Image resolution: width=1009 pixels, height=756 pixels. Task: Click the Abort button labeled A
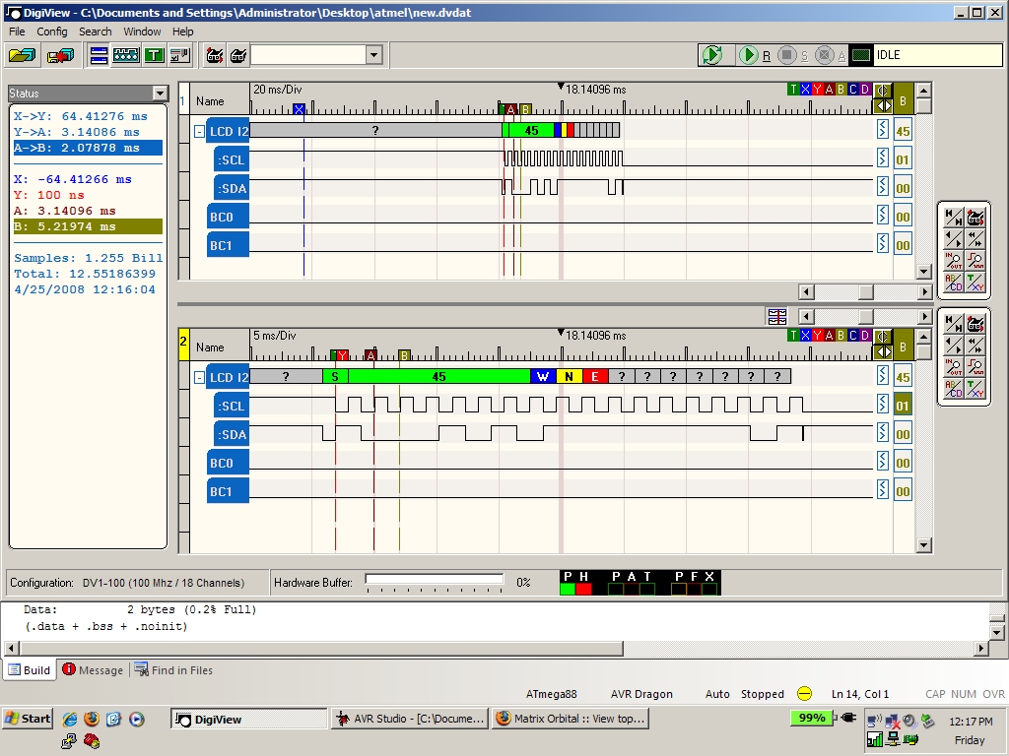pos(825,55)
